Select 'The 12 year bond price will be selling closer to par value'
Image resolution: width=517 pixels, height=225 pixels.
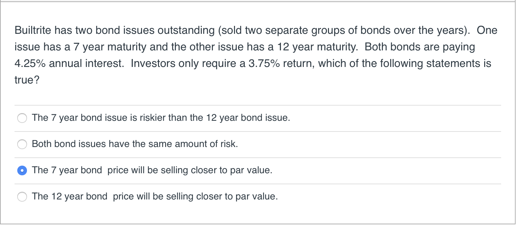(x=22, y=197)
